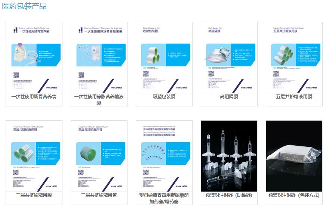Click the QR code on 静脉营养输液袋 brochure
The image size is (326, 208).
[x=81, y=75]
